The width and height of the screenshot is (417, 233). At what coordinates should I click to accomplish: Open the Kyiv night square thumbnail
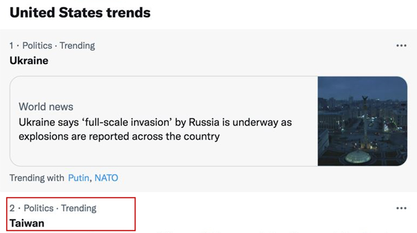pos(362,121)
